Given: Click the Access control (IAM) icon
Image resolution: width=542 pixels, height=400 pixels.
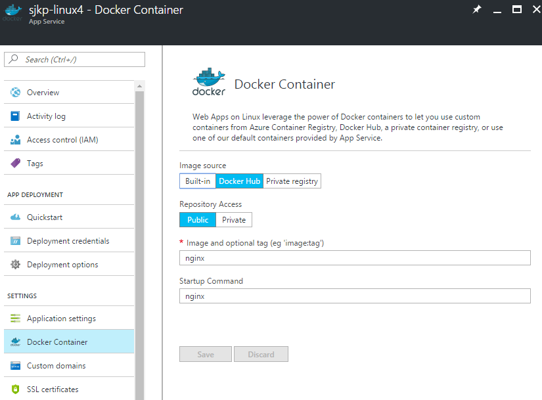Looking at the screenshot, I should pos(15,139).
